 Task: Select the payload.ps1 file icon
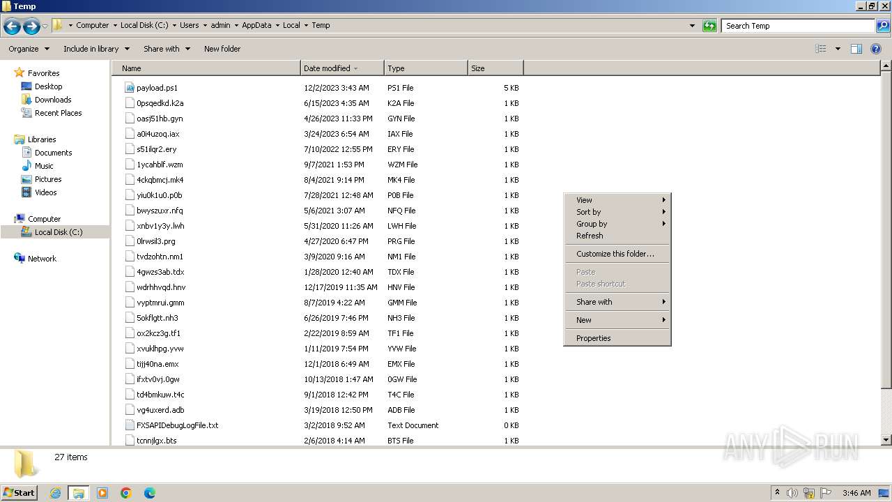pyautogui.click(x=130, y=88)
